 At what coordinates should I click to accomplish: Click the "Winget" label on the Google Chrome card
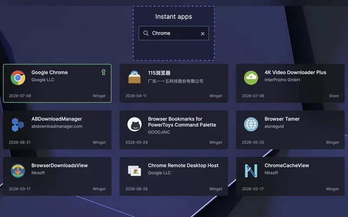pyautogui.click(x=99, y=96)
